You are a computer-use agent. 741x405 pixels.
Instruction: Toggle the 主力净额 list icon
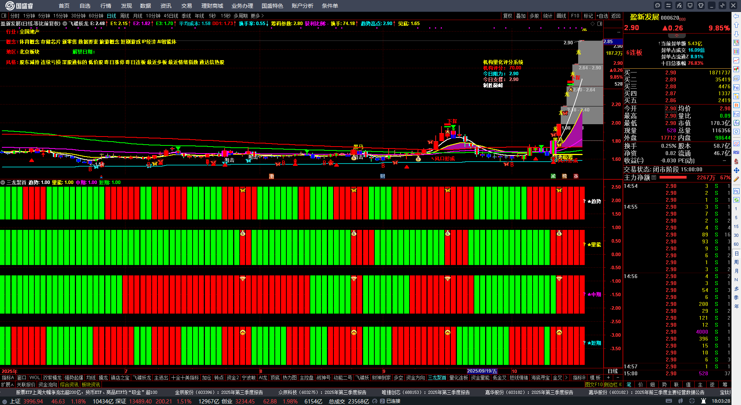[x=654, y=178]
